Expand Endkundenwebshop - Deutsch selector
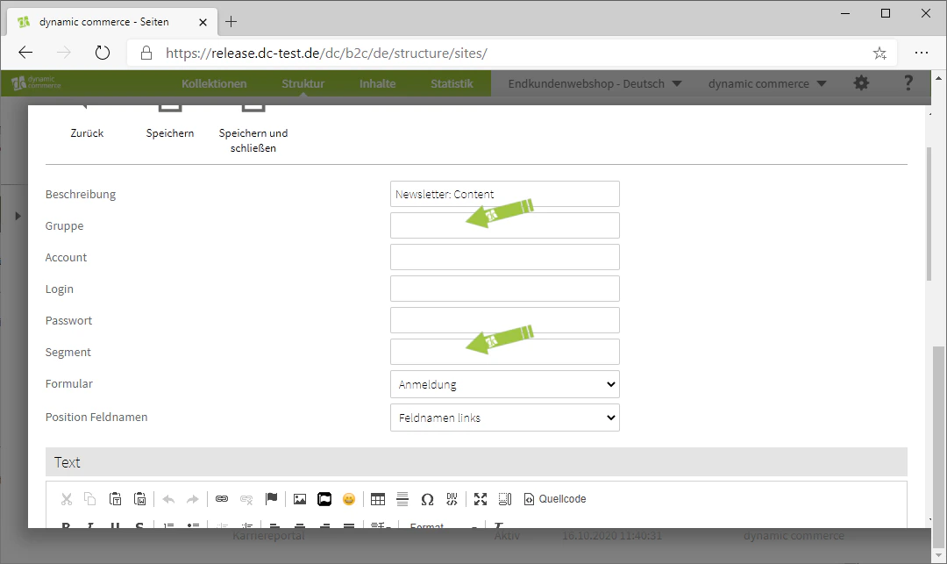Screen dimensions: 947x564 click(x=595, y=83)
